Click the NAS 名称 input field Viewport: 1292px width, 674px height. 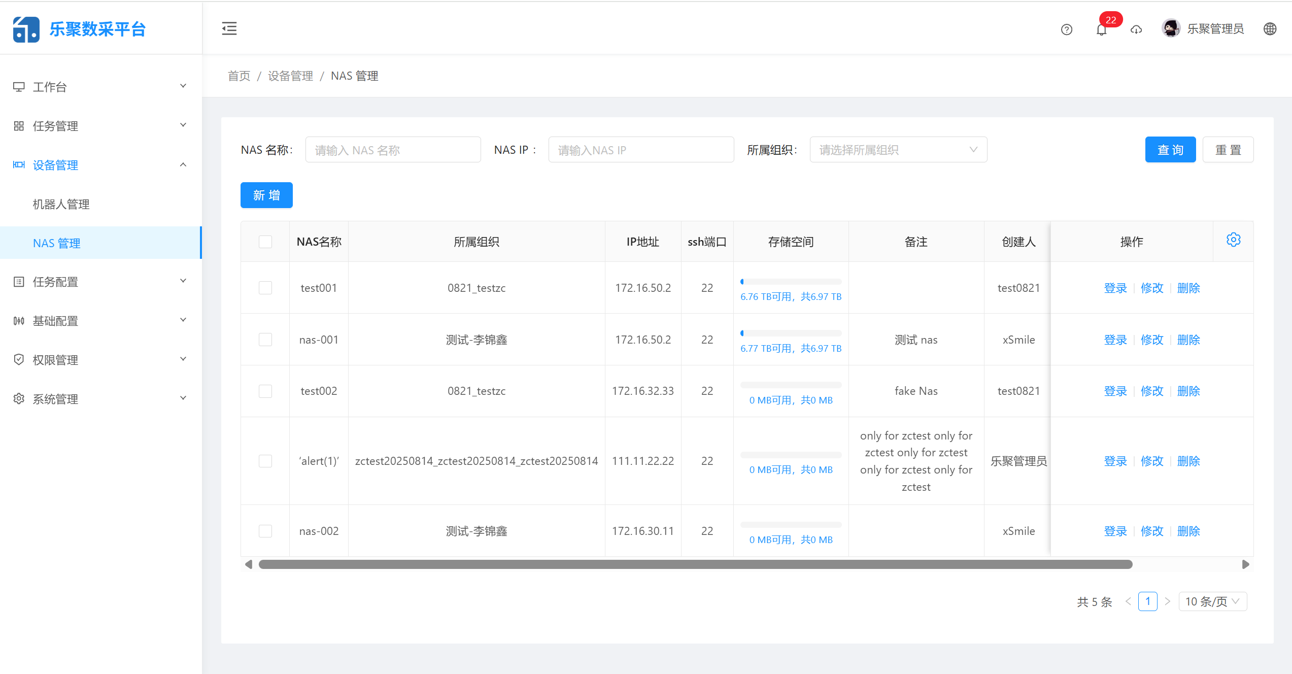[x=393, y=149]
